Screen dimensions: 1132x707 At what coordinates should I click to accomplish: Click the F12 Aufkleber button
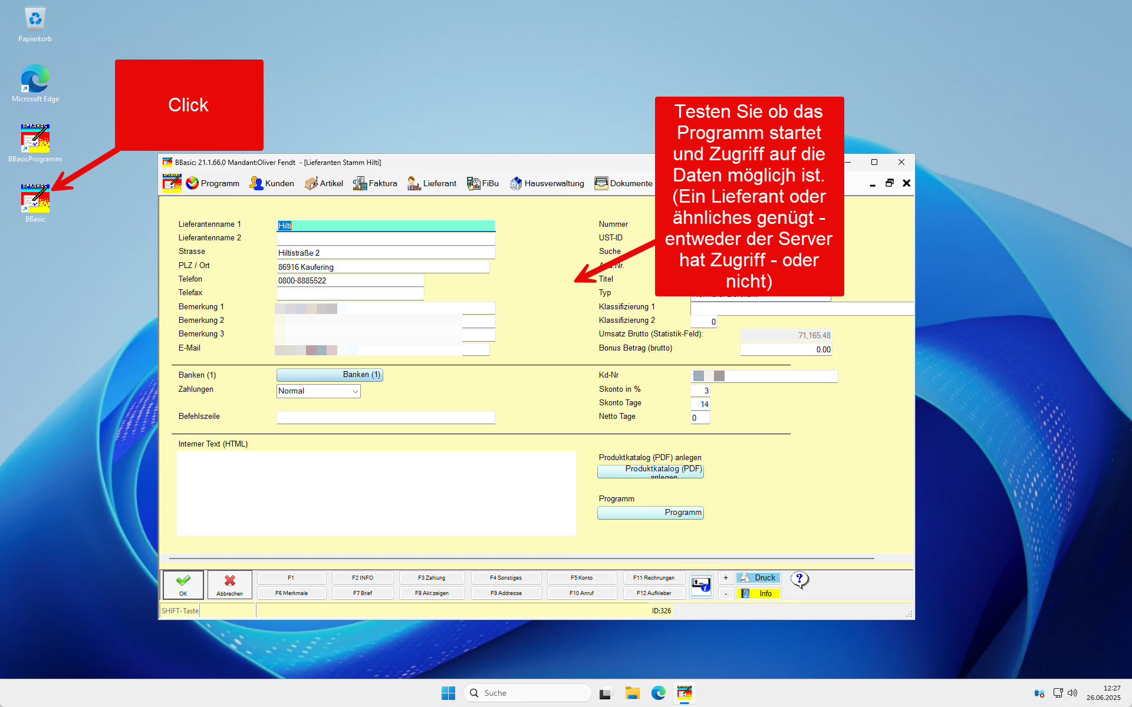(654, 593)
